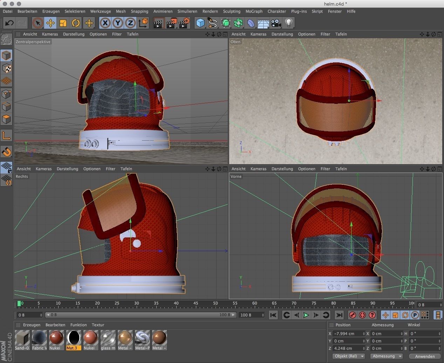Click stepper on Winkel H field
Screen dimensions: 444x363
point(439,334)
